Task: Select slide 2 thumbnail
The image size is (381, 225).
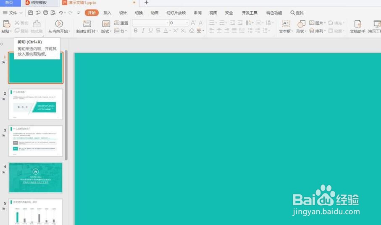Action: pos(36,104)
